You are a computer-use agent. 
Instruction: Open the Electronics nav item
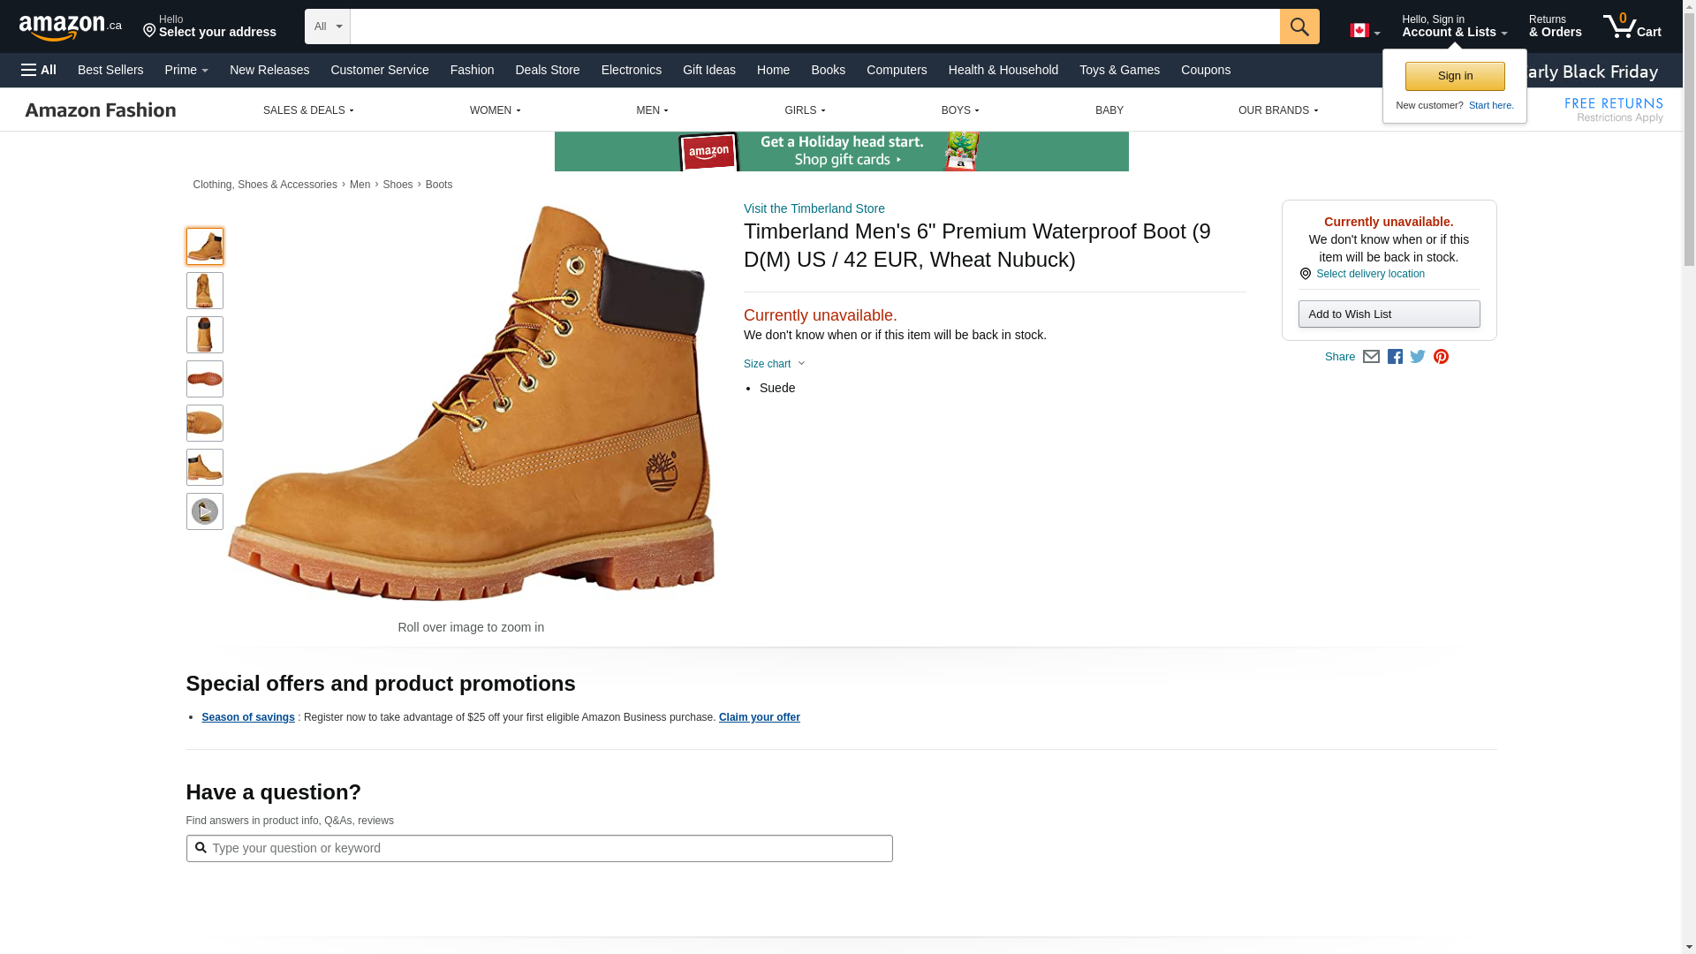click(631, 70)
